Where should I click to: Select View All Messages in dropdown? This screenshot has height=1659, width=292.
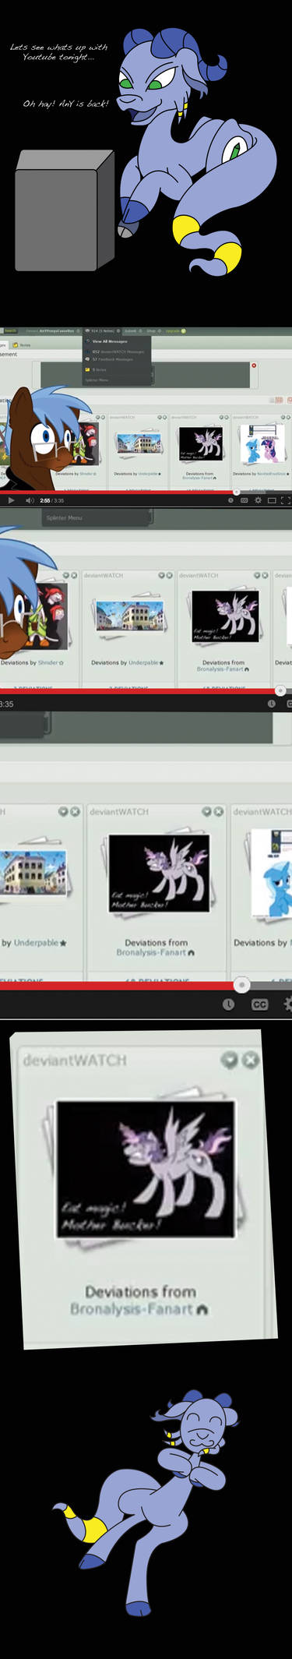click(x=110, y=341)
